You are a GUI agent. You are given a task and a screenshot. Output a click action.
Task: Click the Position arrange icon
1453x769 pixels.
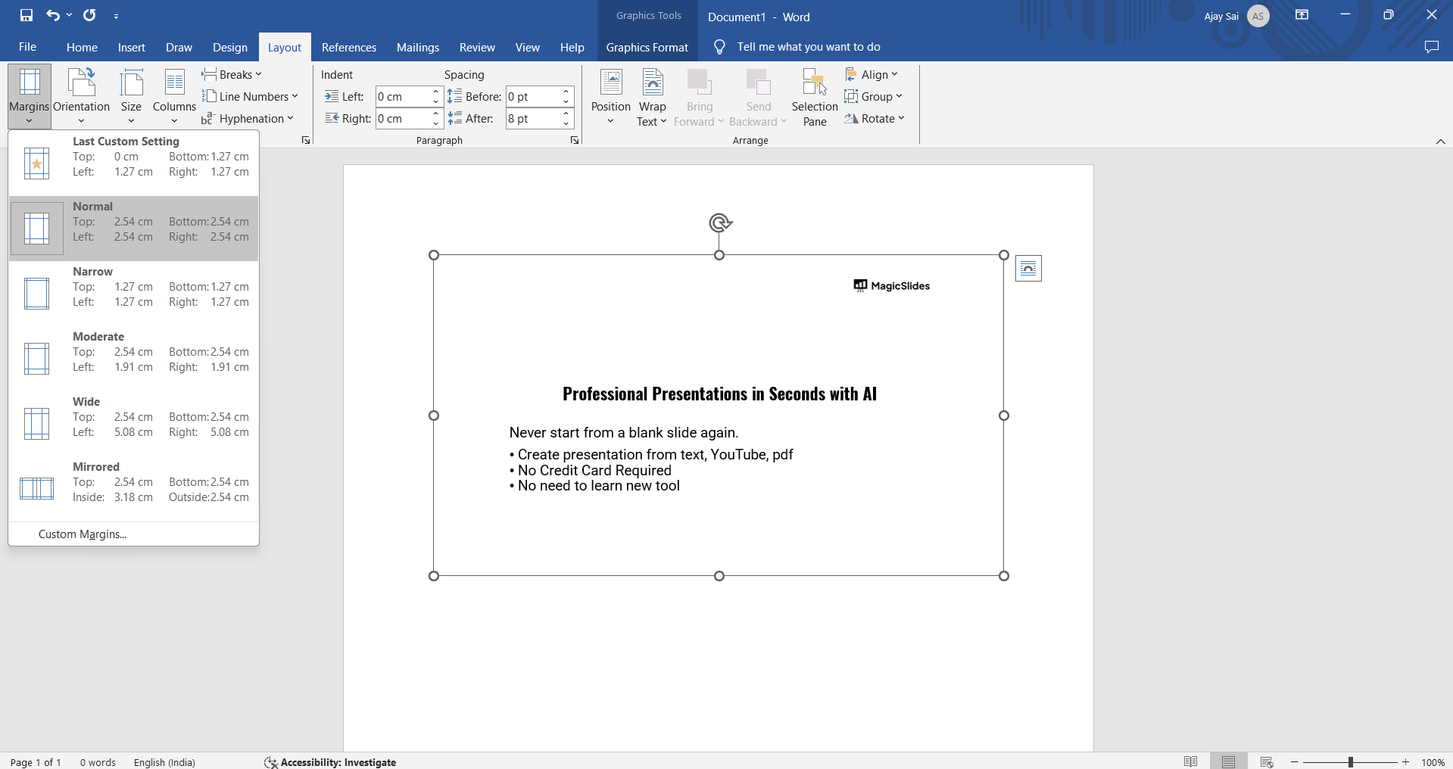610,95
